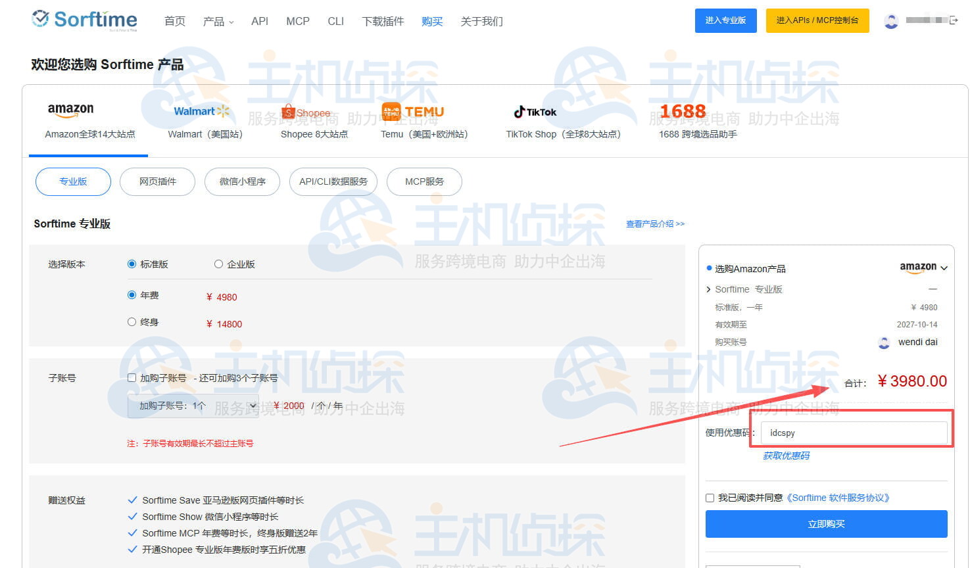Image resolution: width=970 pixels, height=568 pixels.
Task: Go to 首页 in navigation
Action: click(x=175, y=22)
